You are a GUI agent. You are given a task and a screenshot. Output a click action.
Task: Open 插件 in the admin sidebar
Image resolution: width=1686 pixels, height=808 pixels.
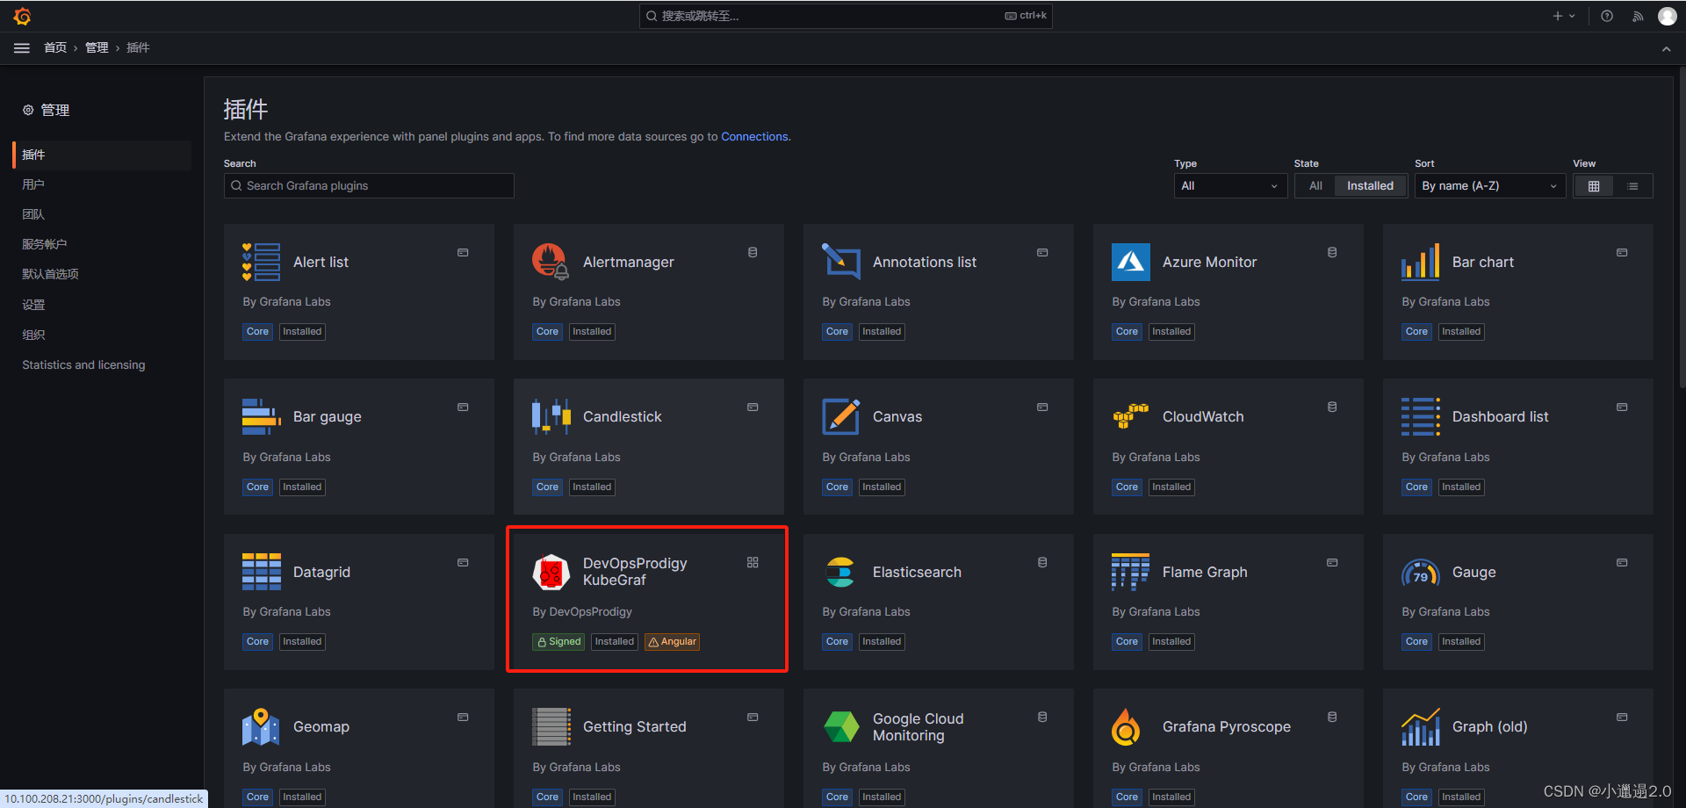click(102, 155)
